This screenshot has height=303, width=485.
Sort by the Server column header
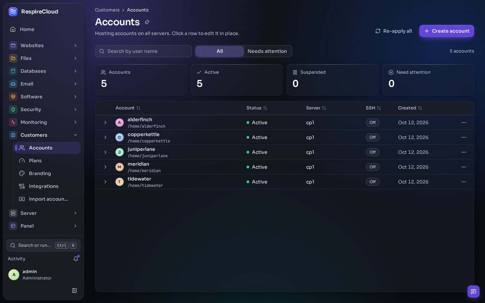pyautogui.click(x=316, y=108)
